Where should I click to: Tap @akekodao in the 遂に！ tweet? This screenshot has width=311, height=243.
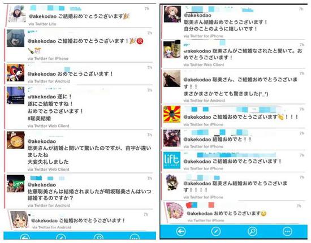pos(42,97)
